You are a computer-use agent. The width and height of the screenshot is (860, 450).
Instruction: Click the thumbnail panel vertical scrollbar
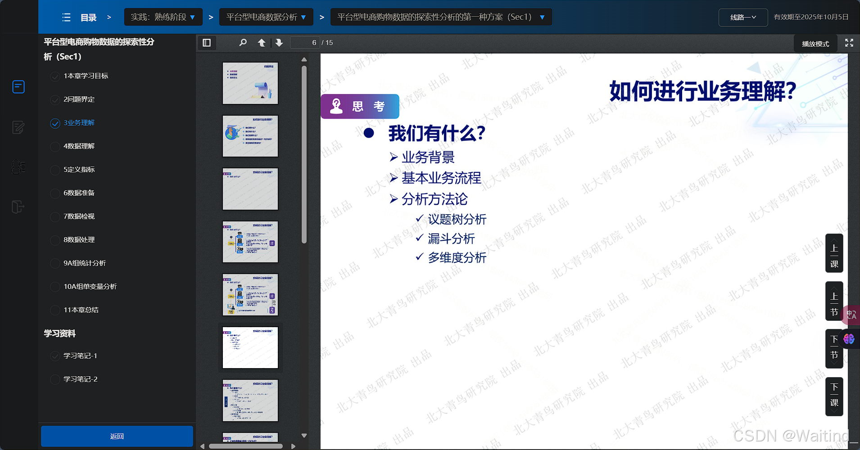[x=304, y=155]
